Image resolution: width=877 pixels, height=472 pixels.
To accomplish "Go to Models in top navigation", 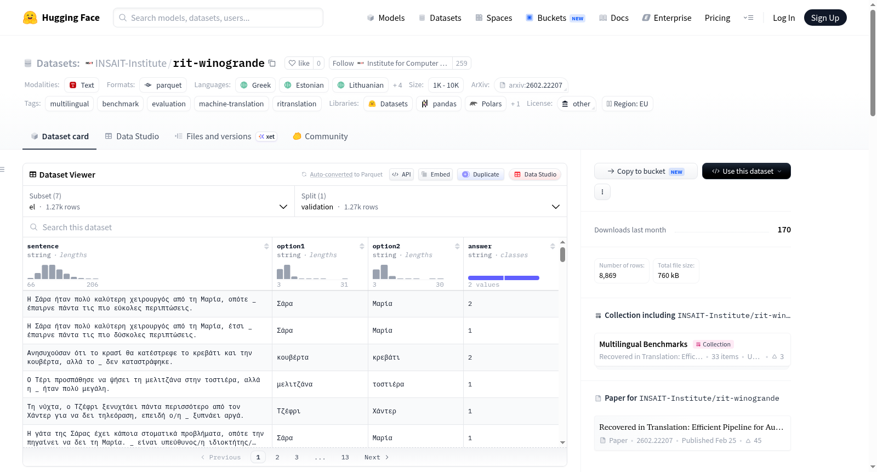I will 385,18.
